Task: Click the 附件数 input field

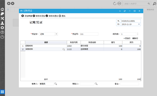Action: (128, 34)
